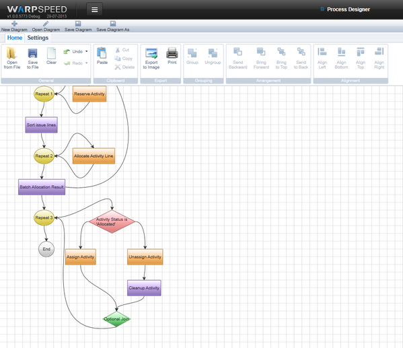Click the Send Backward icon

click(x=237, y=52)
